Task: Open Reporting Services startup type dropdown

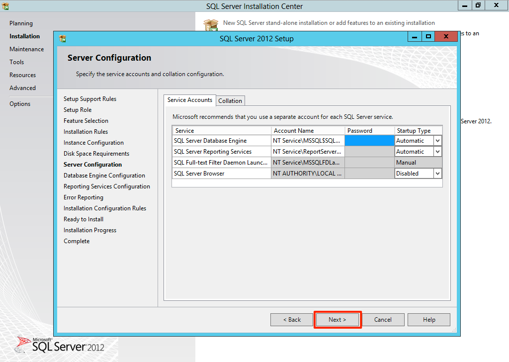Action: pos(437,152)
